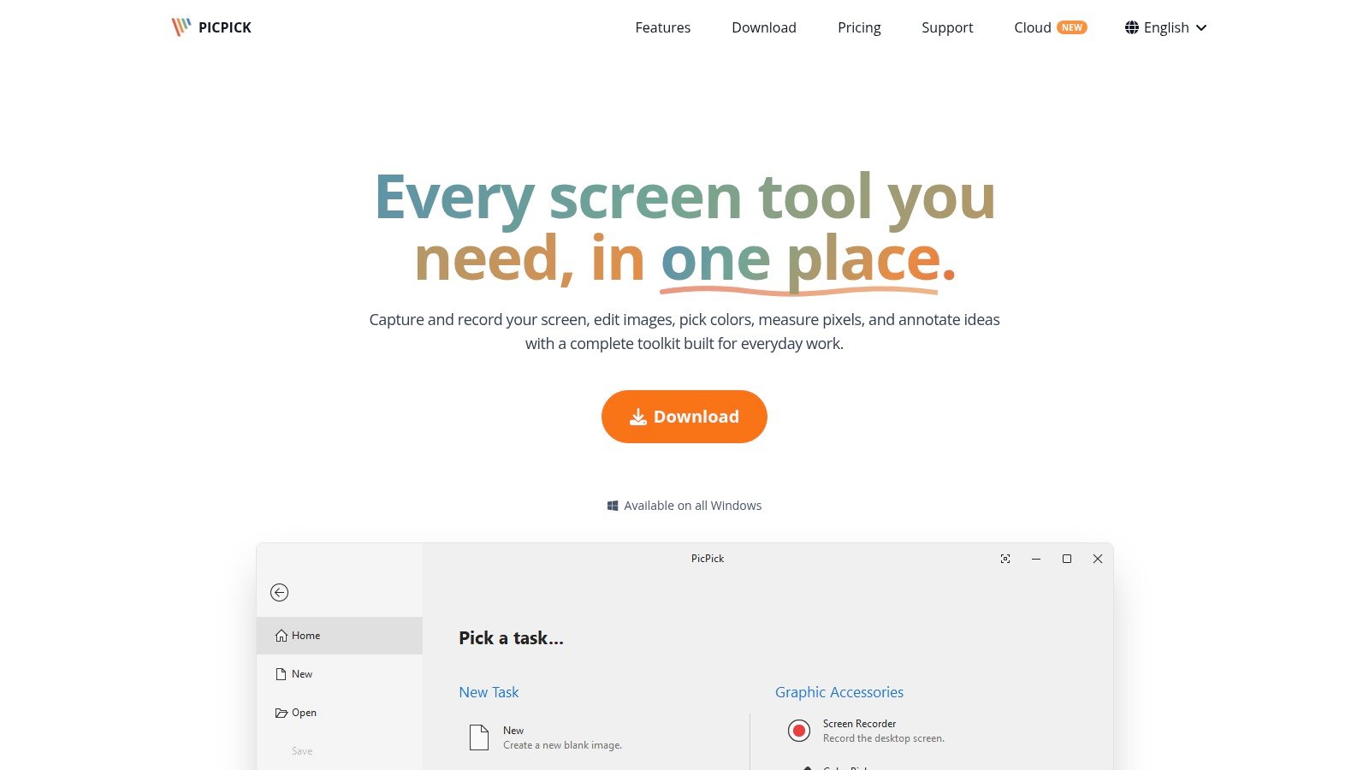Open the Features menu item
Image resolution: width=1369 pixels, height=770 pixels.
tap(662, 27)
